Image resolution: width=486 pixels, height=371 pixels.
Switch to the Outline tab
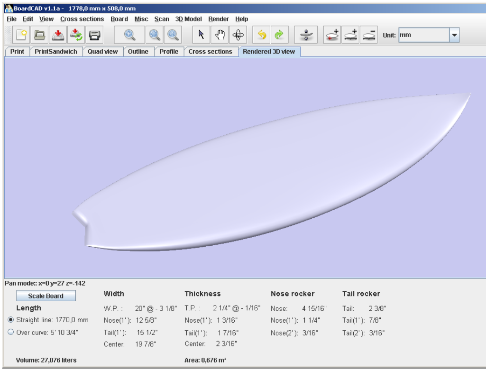click(x=138, y=52)
